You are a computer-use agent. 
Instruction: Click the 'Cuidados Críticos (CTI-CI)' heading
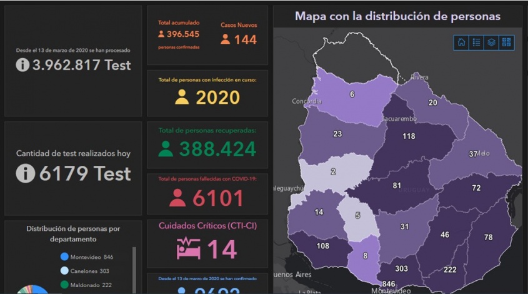(208, 226)
